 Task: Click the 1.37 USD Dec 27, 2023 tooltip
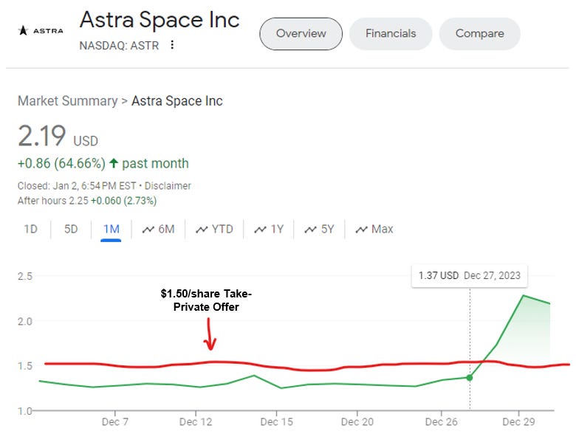click(x=470, y=275)
